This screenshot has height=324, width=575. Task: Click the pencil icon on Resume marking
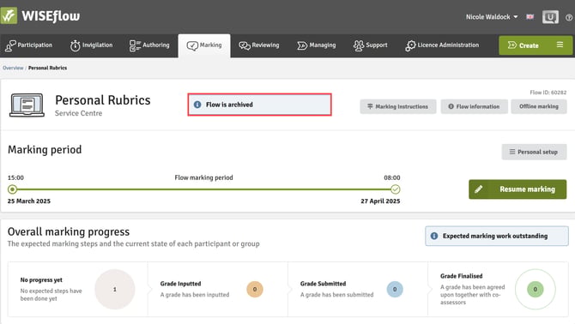click(x=479, y=189)
